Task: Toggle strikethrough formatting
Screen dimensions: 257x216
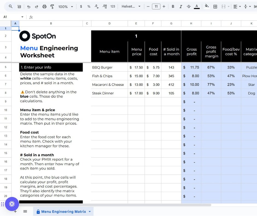Action: point(189,6)
